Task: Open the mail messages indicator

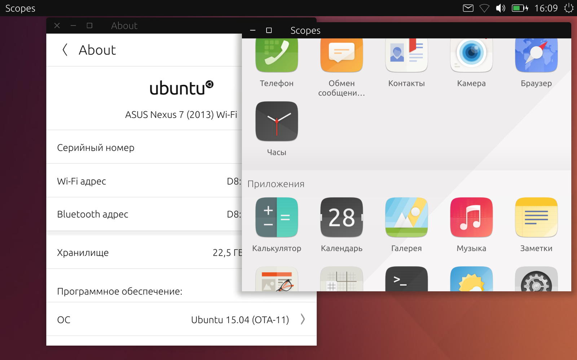Action: click(468, 8)
